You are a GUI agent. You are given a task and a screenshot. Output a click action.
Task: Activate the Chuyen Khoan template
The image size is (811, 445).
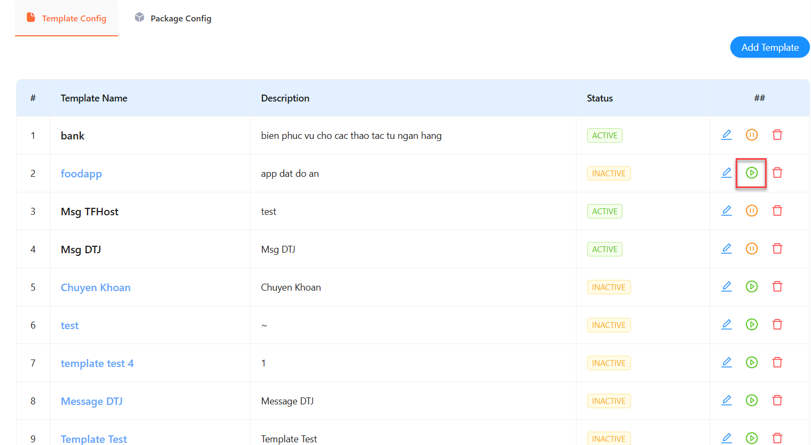(752, 286)
